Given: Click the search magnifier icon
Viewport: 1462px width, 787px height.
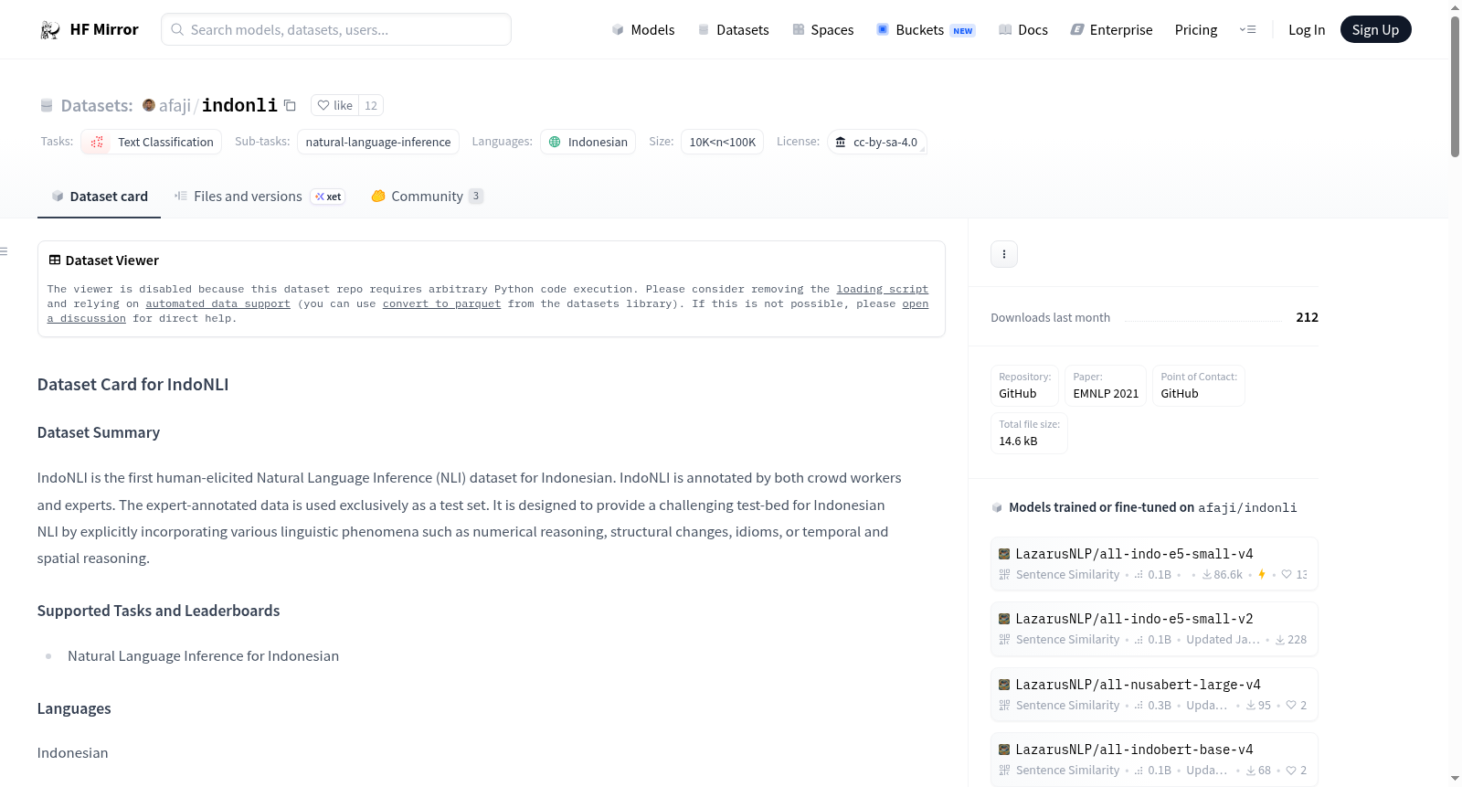Looking at the screenshot, I should point(177,29).
